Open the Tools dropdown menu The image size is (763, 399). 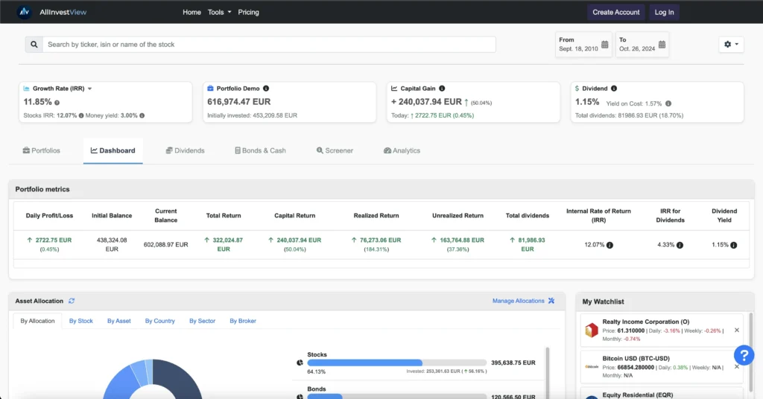(220, 12)
